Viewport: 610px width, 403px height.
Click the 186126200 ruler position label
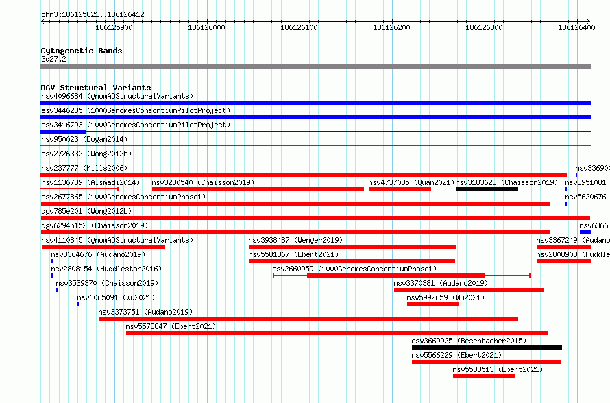[x=391, y=27]
